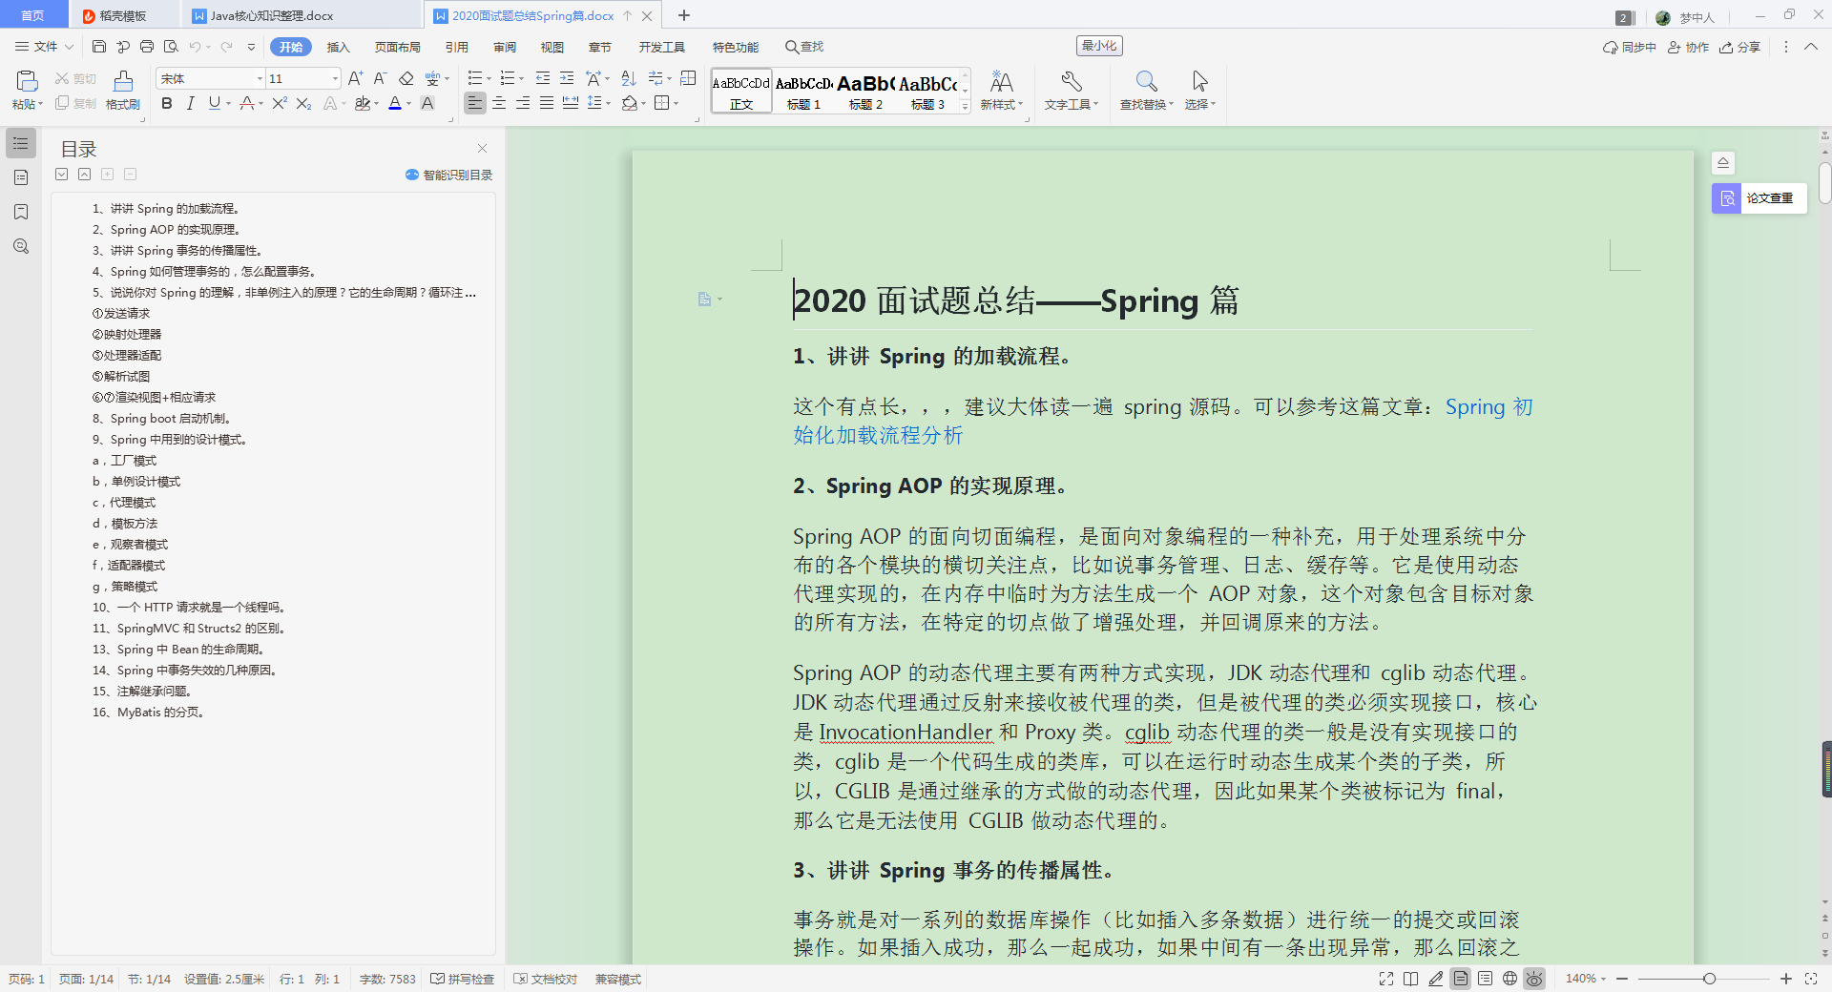Expand the quick access customize arrow

tap(251, 46)
